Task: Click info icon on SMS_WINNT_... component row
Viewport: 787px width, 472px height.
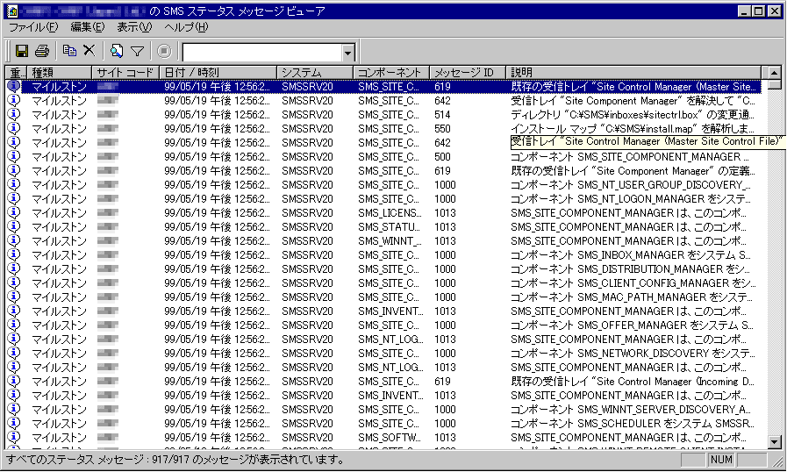Action: pyautogui.click(x=14, y=240)
